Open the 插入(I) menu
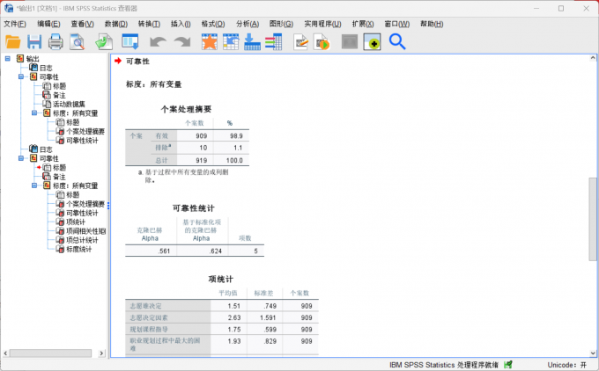Viewport: 599px width, 371px height. [181, 24]
